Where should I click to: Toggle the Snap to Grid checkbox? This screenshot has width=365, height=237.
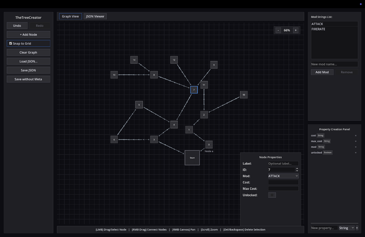[x=11, y=43]
